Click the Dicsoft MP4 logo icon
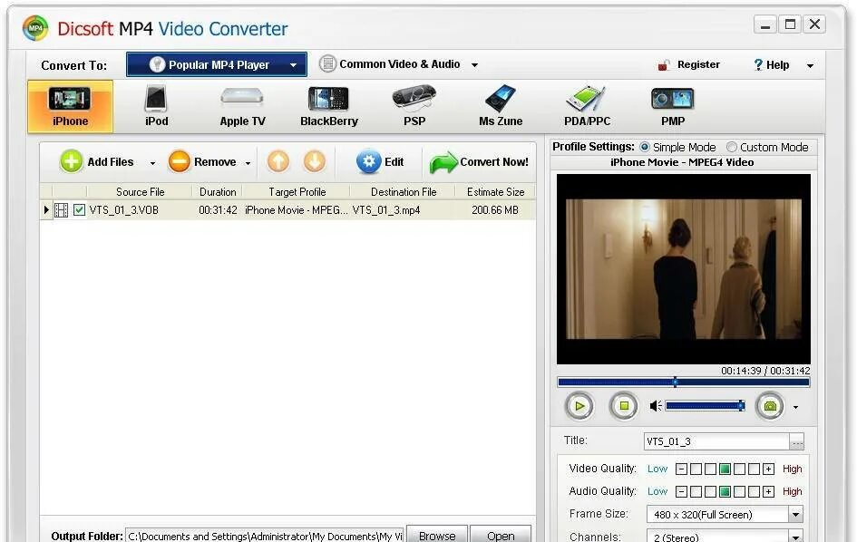This screenshot has width=857, height=542. coord(35,28)
